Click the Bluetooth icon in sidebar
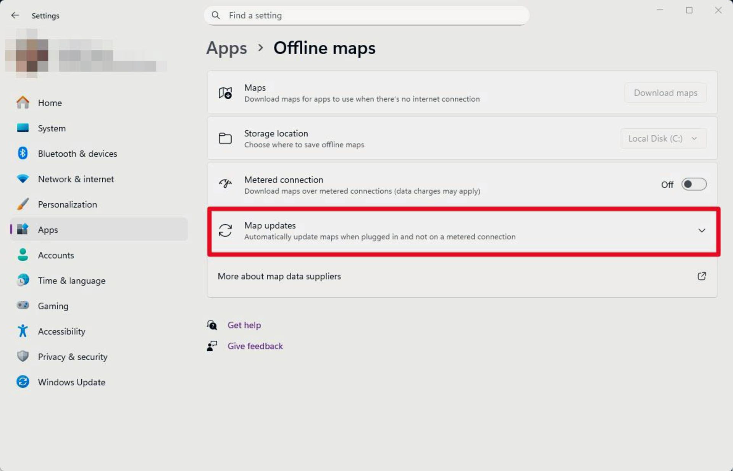The width and height of the screenshot is (733, 471). (23, 154)
